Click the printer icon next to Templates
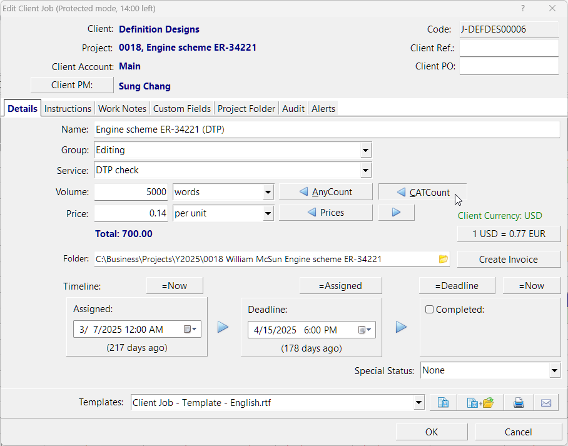The width and height of the screenshot is (568, 446). point(519,403)
